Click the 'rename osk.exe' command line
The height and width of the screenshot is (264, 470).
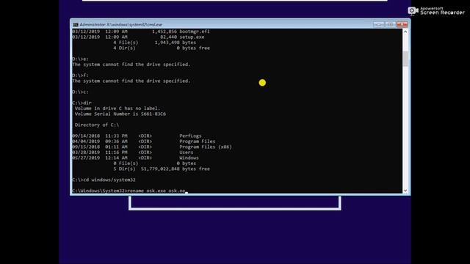[x=129, y=191]
